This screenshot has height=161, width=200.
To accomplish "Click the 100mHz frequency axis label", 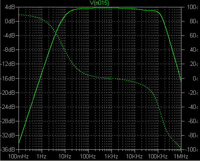I will 18,156.
